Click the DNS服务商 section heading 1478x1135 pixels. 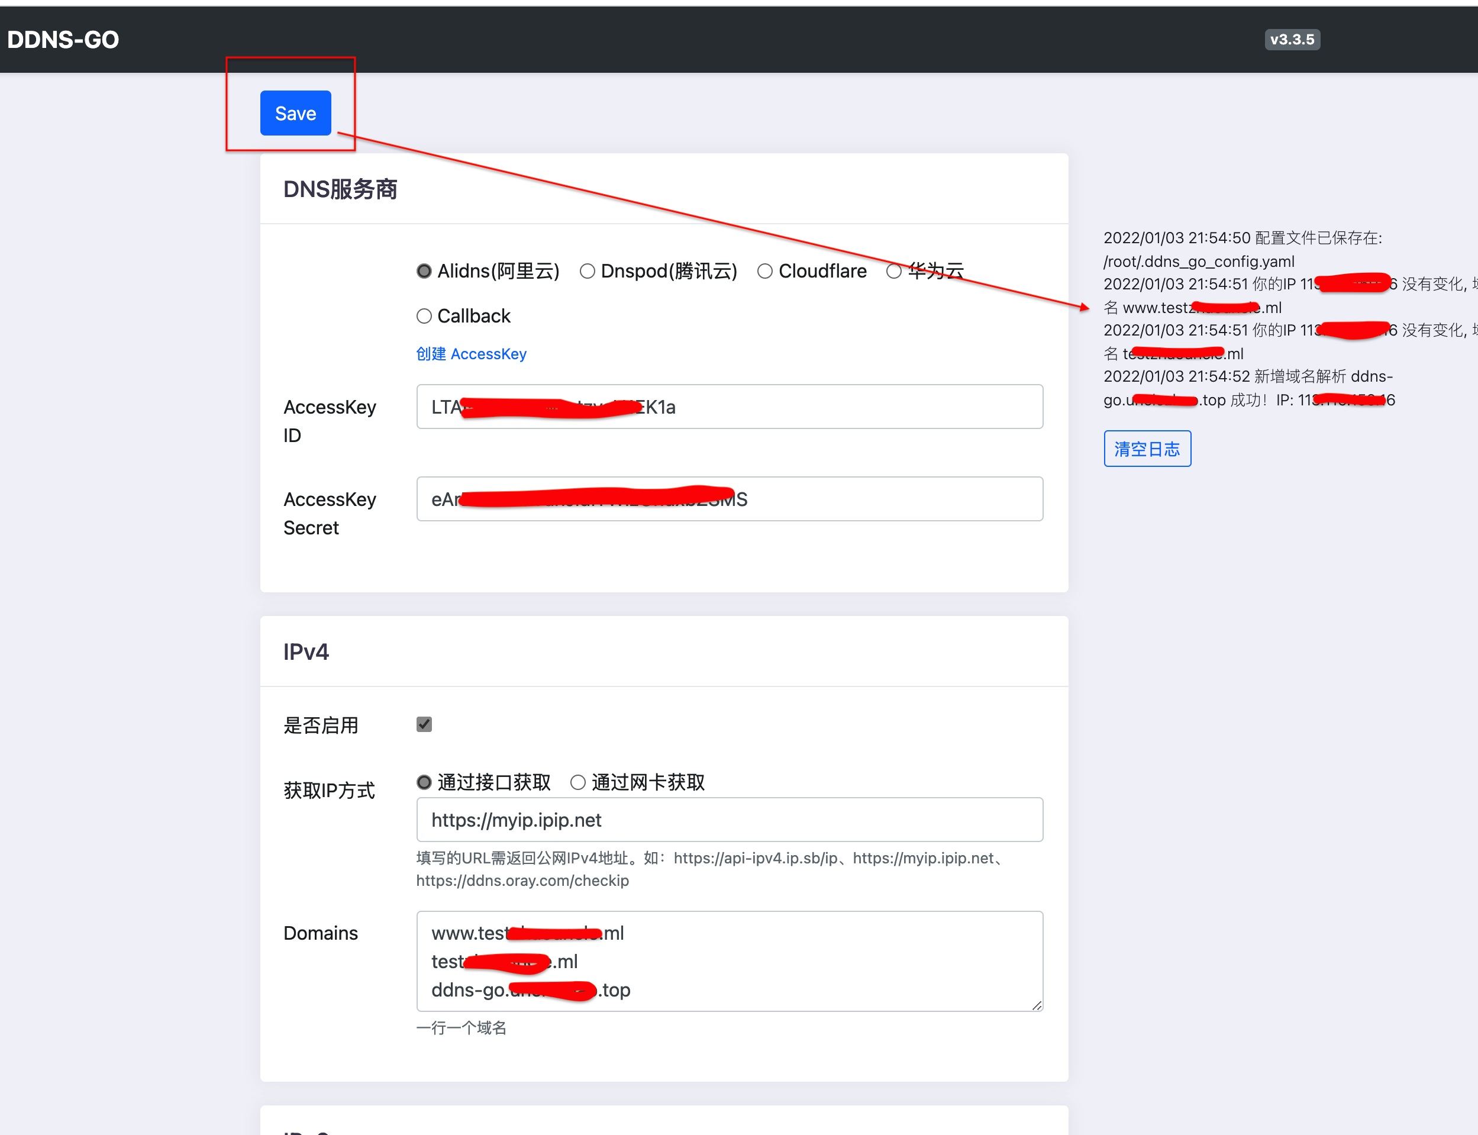pos(340,189)
